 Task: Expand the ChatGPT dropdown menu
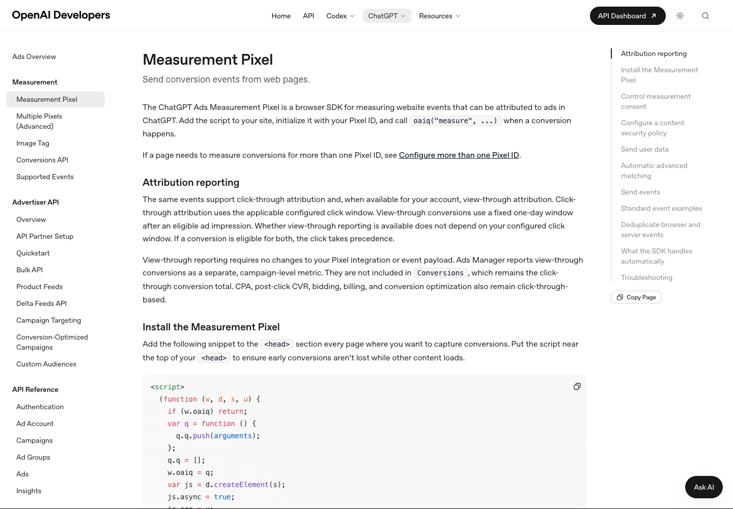pyautogui.click(x=387, y=16)
